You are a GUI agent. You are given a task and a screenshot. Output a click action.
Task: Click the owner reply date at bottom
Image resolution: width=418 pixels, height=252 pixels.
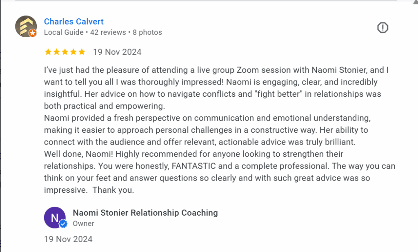coord(68,239)
